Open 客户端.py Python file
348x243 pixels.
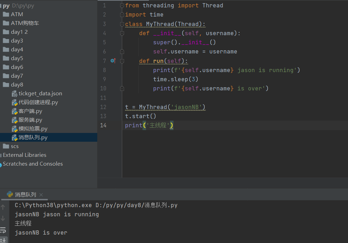click(30, 111)
